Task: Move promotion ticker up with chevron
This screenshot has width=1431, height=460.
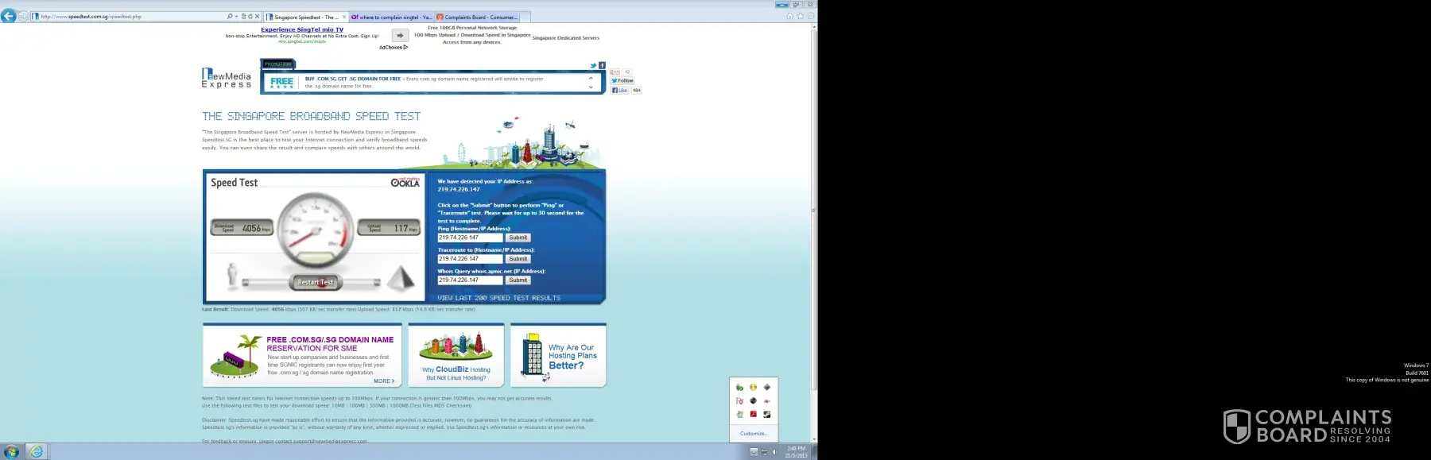Action: [591, 78]
